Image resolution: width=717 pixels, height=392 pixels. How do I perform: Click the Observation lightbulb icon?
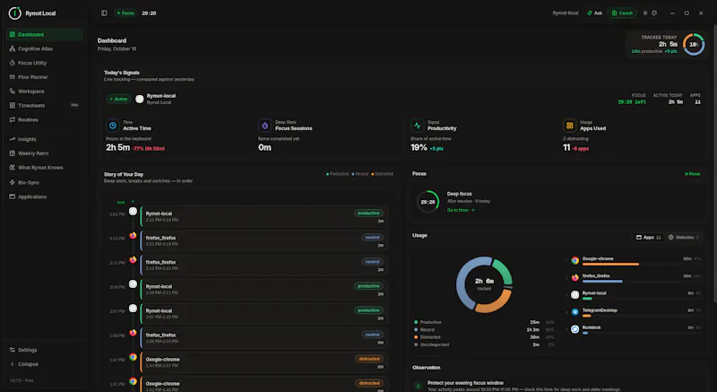(x=418, y=386)
